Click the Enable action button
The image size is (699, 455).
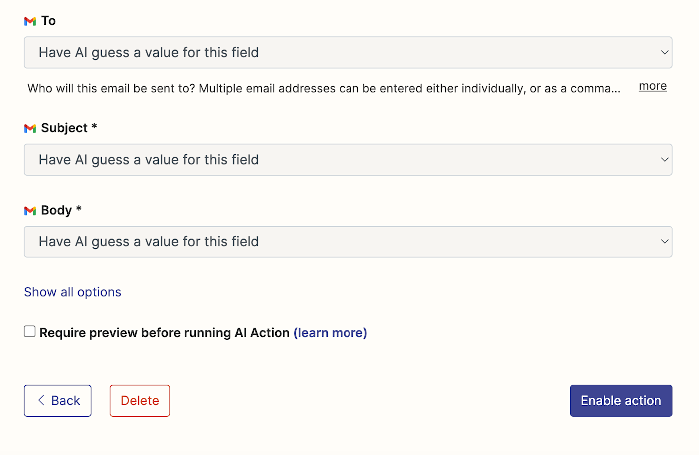tap(621, 401)
